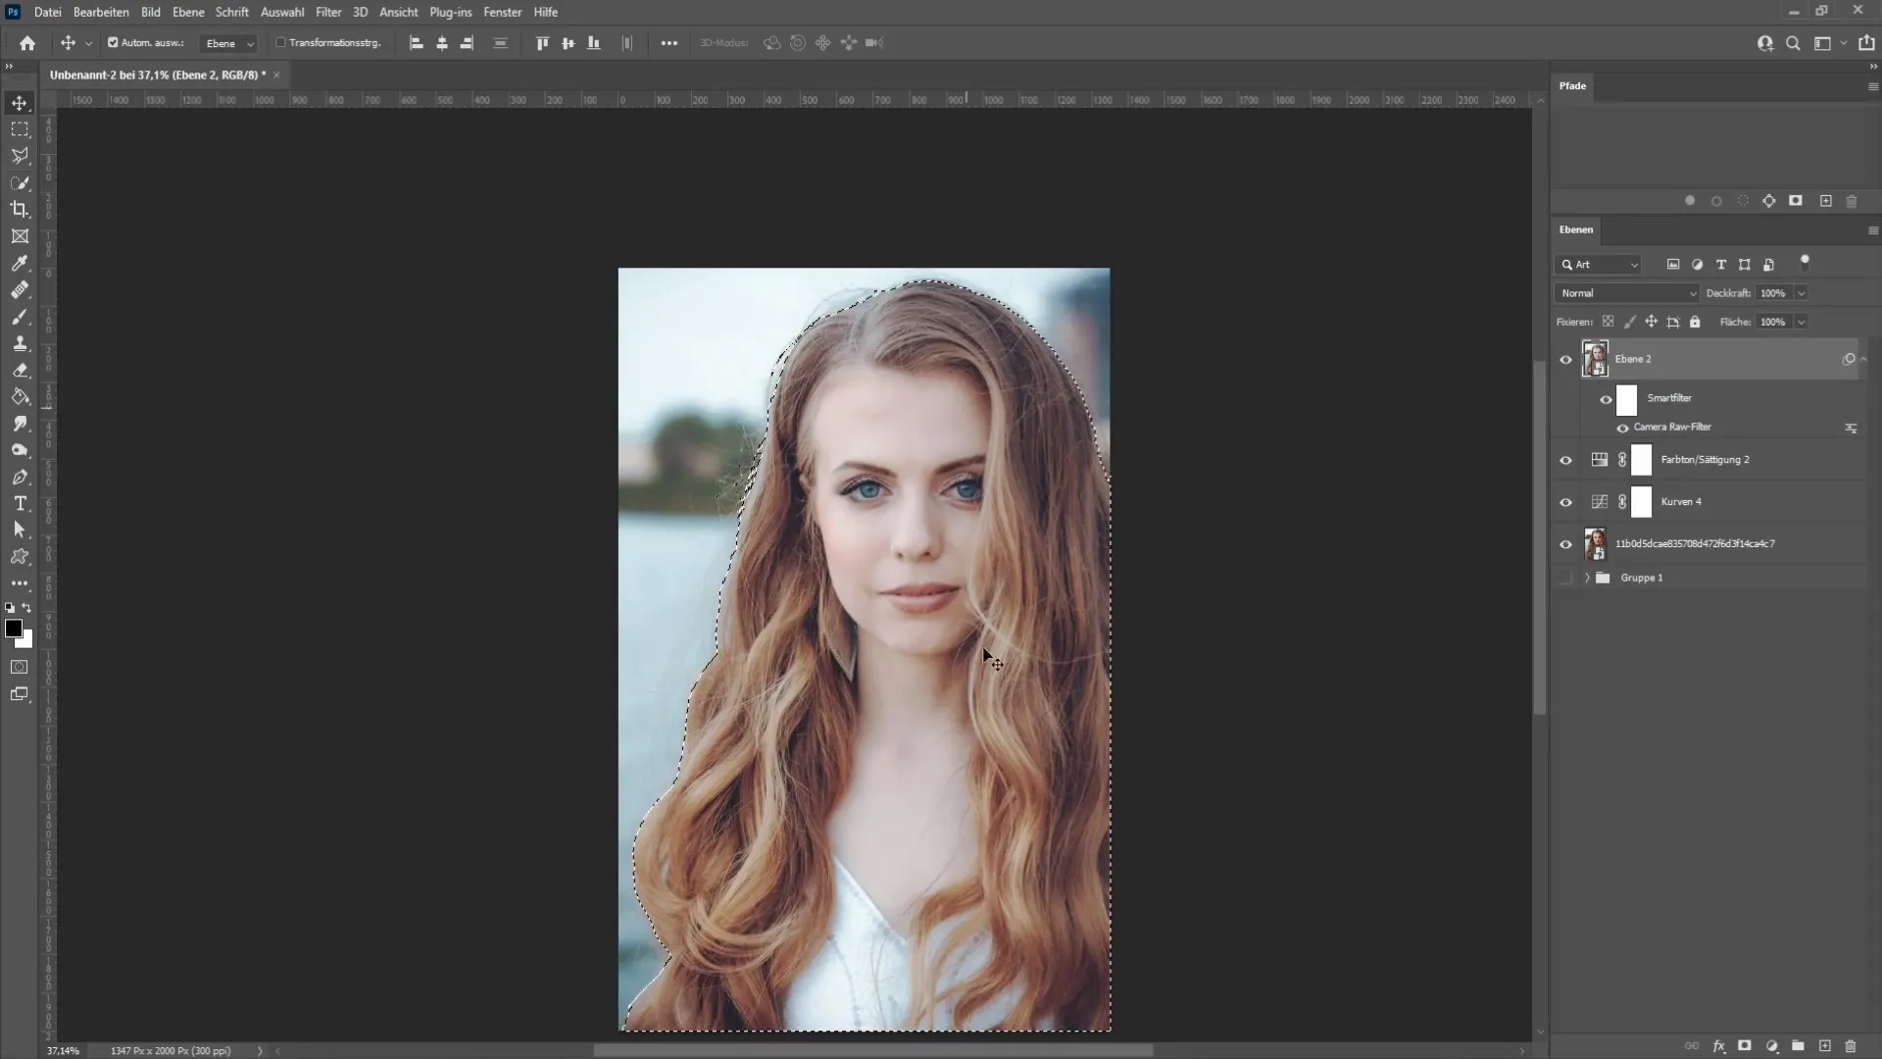This screenshot has height=1059, width=1882.
Task: Open the blending mode dropdown Normal
Action: click(x=1627, y=292)
